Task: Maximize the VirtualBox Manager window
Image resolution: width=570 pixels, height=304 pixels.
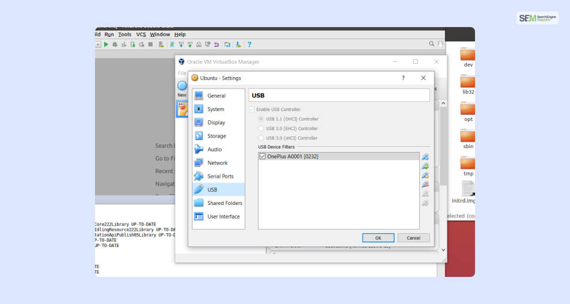Action: [416, 62]
